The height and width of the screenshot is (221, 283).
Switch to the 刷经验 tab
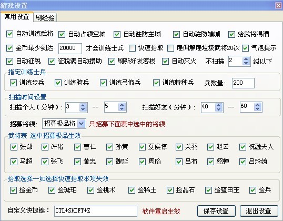tap(45, 17)
